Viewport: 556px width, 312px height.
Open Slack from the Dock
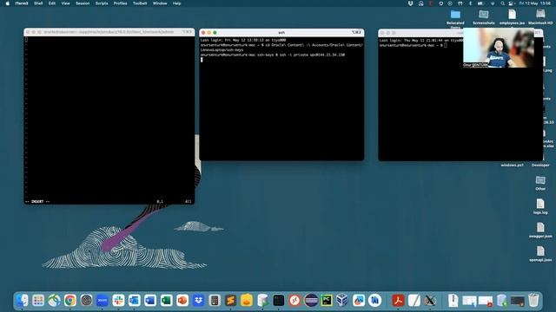(118, 301)
